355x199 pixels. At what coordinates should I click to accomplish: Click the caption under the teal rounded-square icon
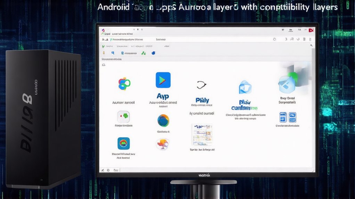pyautogui.click(x=123, y=156)
